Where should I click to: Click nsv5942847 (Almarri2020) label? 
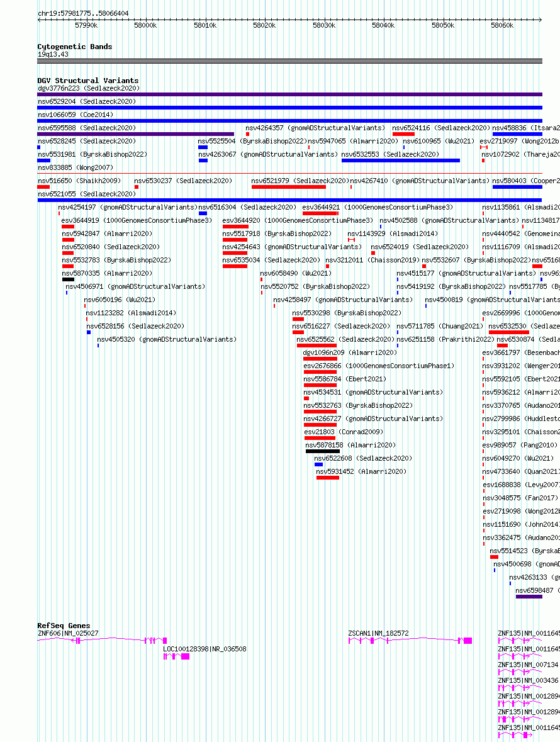pyautogui.click(x=108, y=233)
